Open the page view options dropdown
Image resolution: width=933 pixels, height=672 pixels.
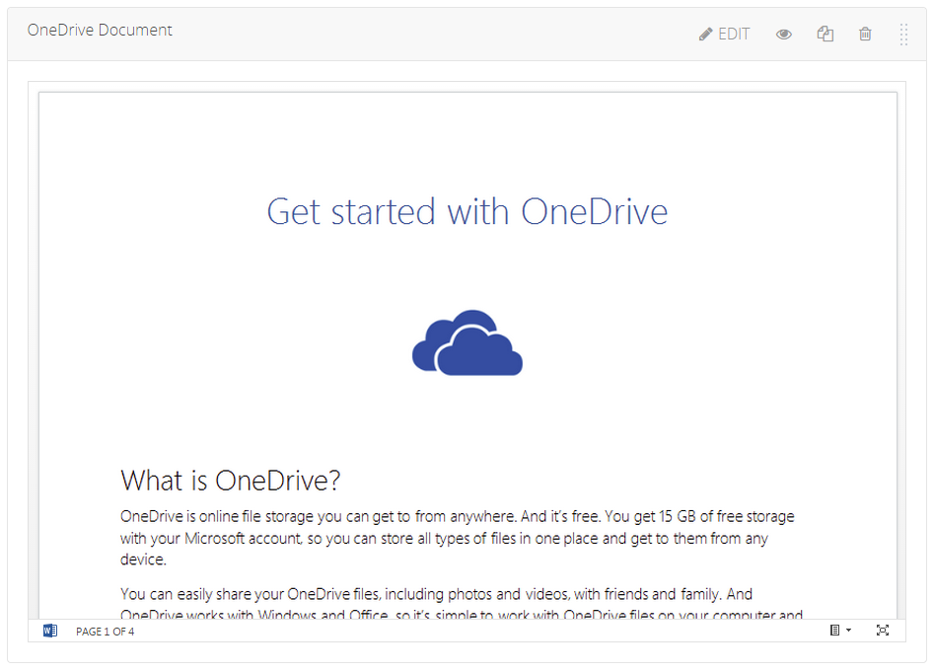coord(840,630)
